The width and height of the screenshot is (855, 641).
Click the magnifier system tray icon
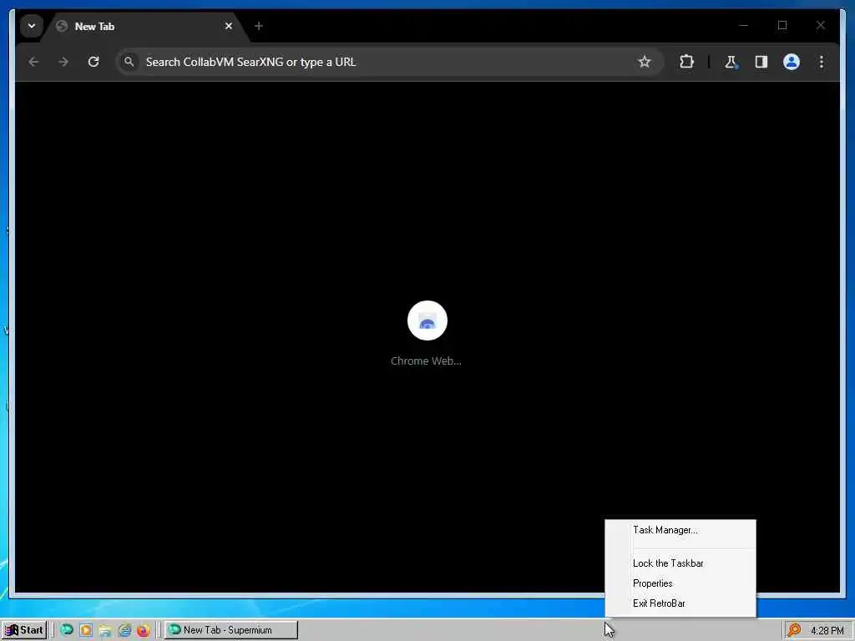click(795, 630)
